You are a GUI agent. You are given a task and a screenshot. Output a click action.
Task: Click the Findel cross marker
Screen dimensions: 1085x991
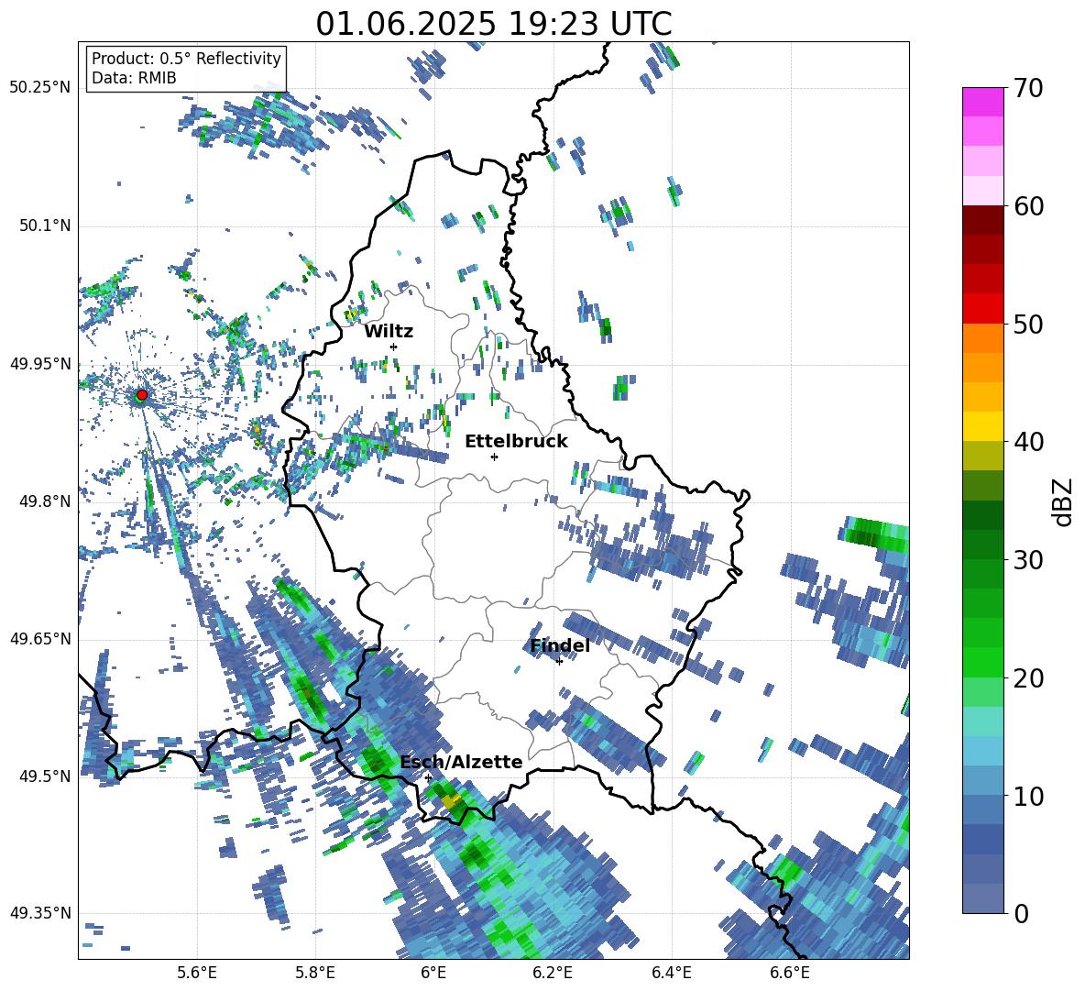(560, 662)
